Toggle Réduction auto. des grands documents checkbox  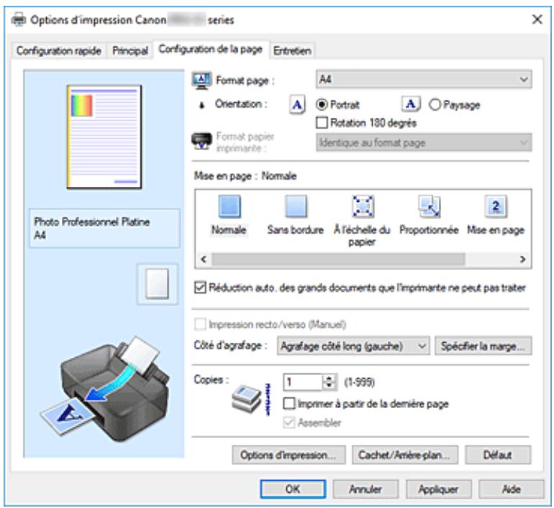200,288
